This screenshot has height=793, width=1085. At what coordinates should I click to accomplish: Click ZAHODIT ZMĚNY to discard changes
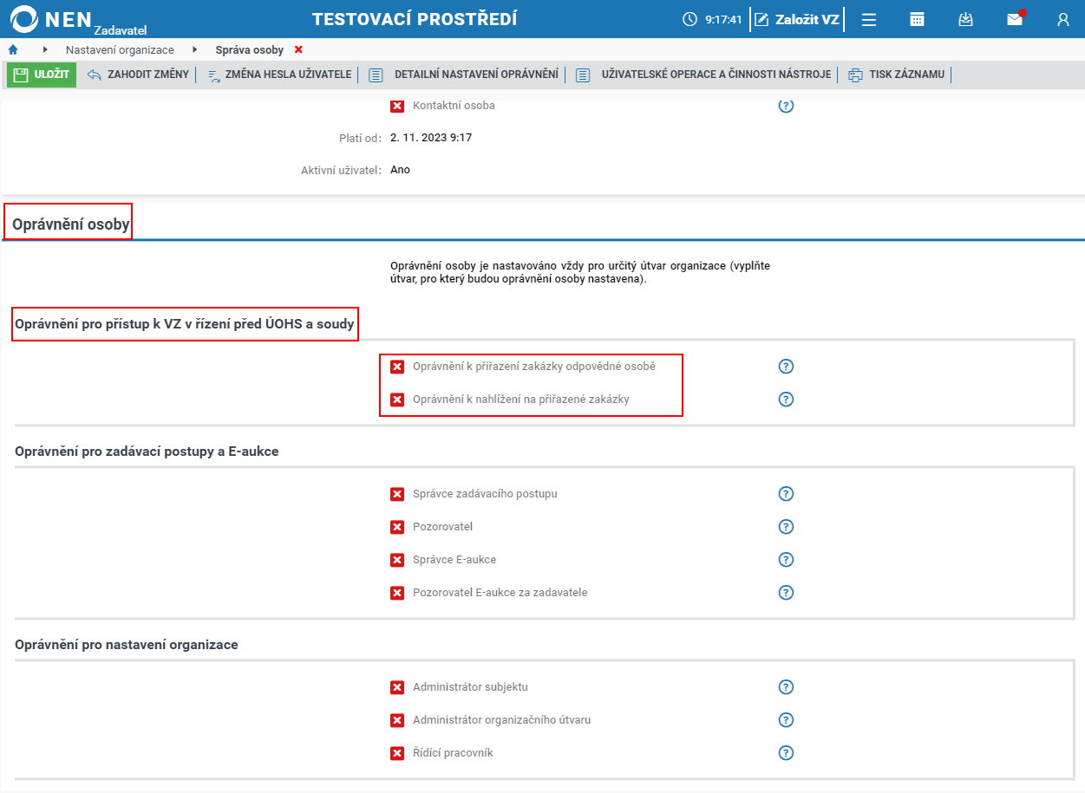[x=139, y=75]
